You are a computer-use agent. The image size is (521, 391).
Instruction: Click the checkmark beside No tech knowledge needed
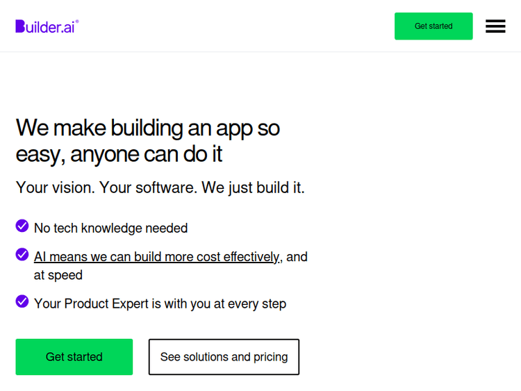click(22, 226)
